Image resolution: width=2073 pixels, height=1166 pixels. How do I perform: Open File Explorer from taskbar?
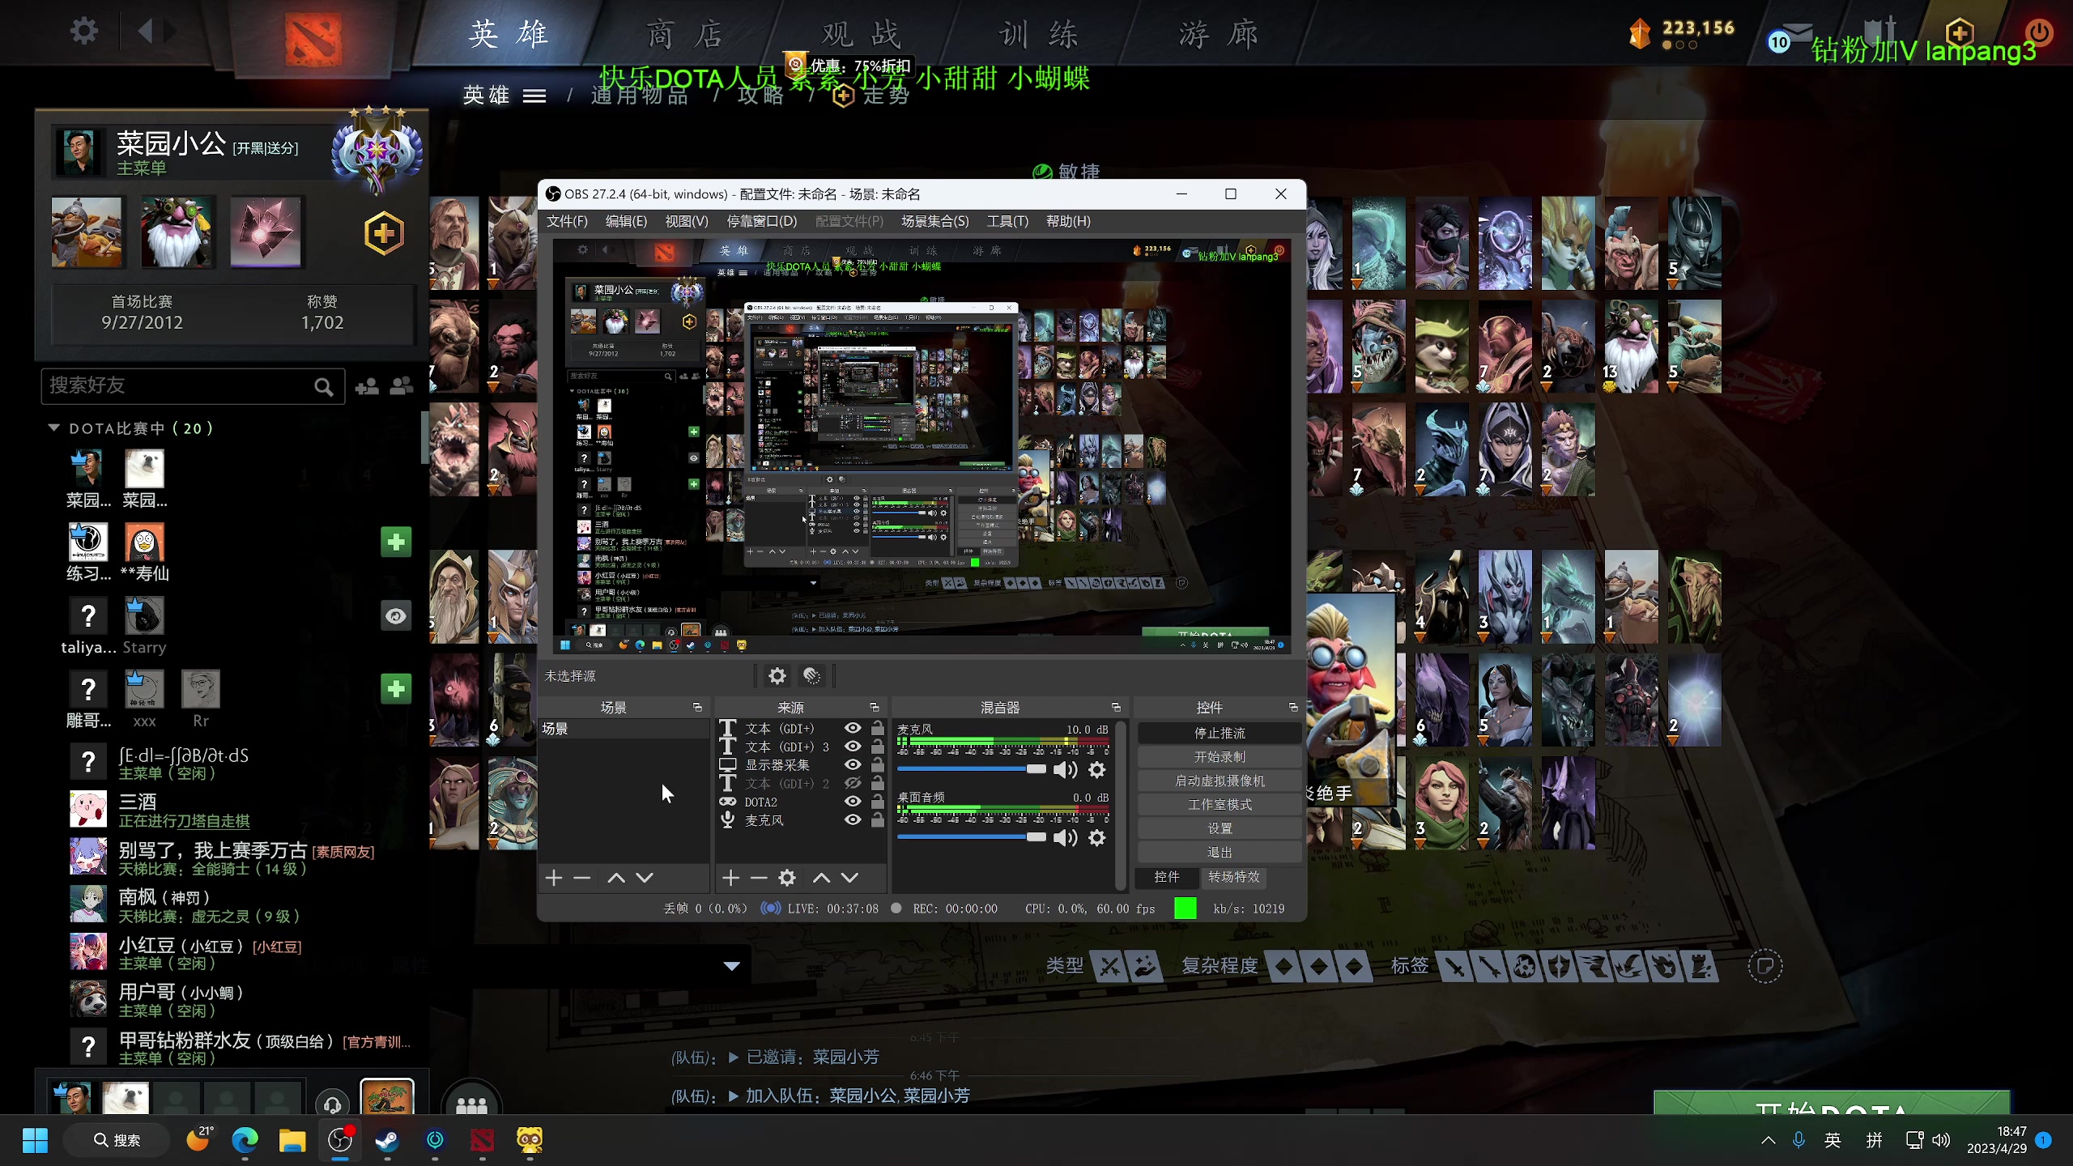coord(292,1140)
